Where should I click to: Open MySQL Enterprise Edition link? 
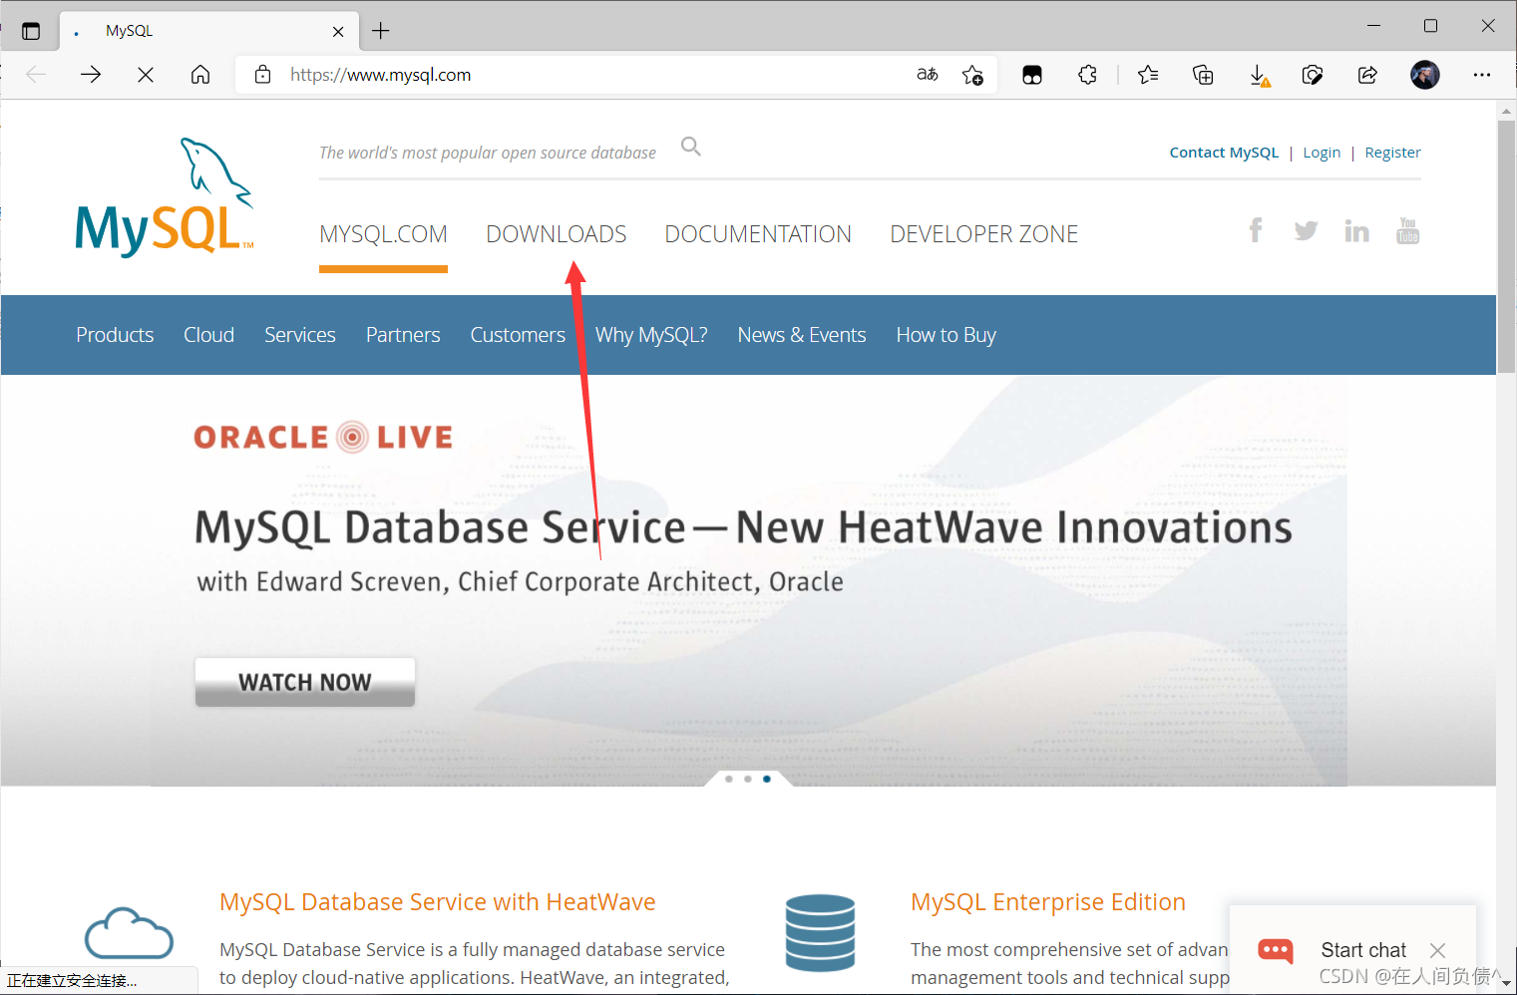[1048, 902]
